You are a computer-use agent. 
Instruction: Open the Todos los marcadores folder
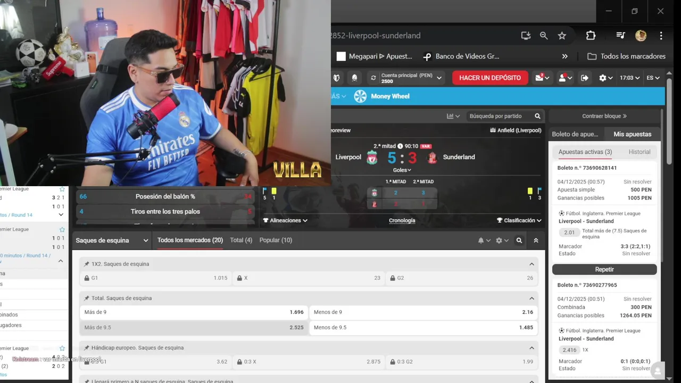(x=626, y=56)
